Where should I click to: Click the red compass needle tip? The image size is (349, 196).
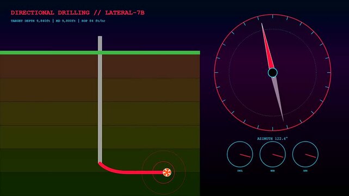(262, 24)
